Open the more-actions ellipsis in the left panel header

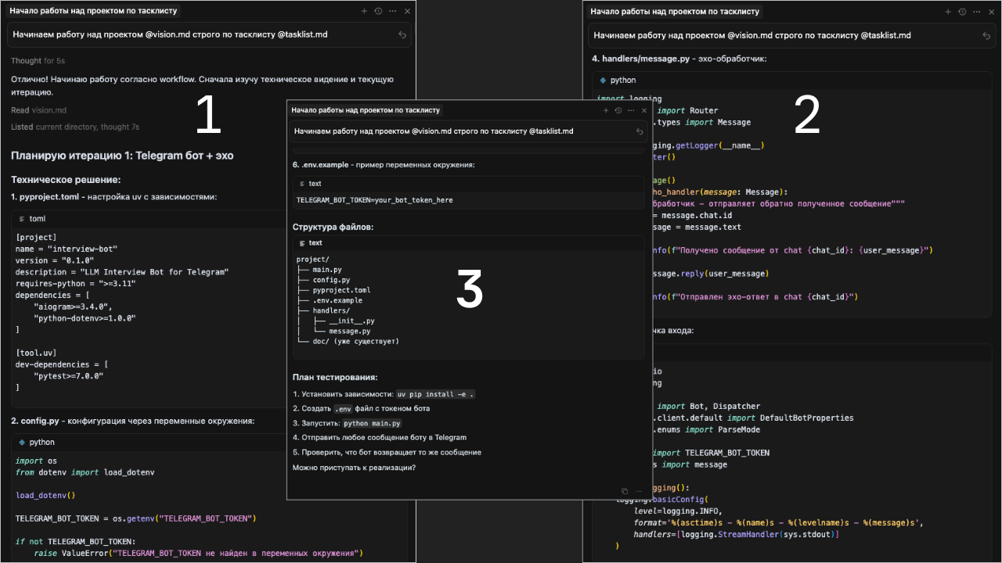coord(392,12)
